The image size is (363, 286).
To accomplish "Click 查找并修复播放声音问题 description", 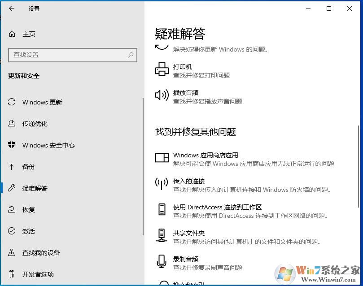I will (x=208, y=101).
